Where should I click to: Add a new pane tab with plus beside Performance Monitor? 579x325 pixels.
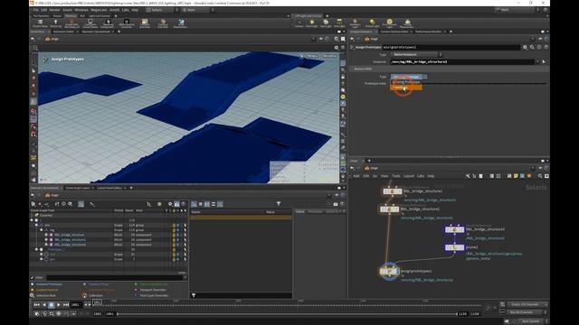coord(451,32)
